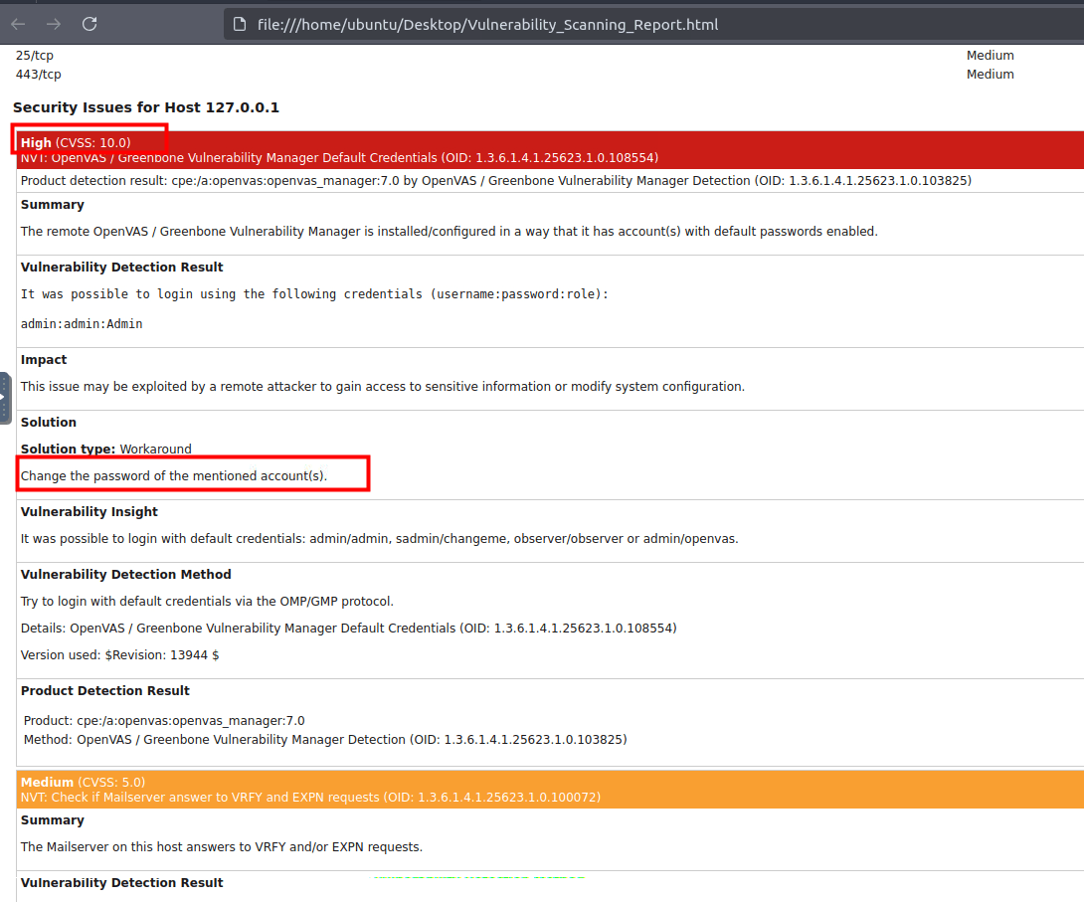Select the NVT Default Credentials title in red banner
Image resolution: width=1084 pixels, height=902 pixels.
[339, 157]
